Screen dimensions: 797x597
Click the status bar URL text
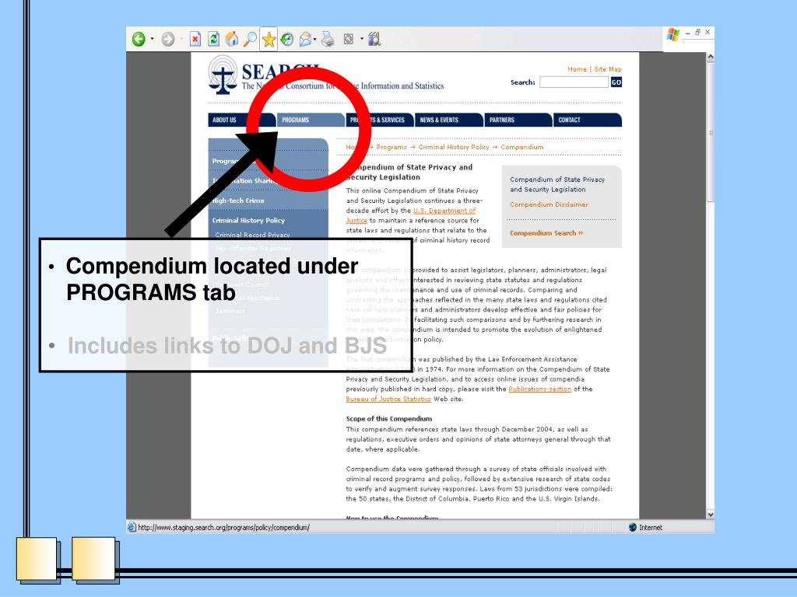pyautogui.click(x=223, y=528)
